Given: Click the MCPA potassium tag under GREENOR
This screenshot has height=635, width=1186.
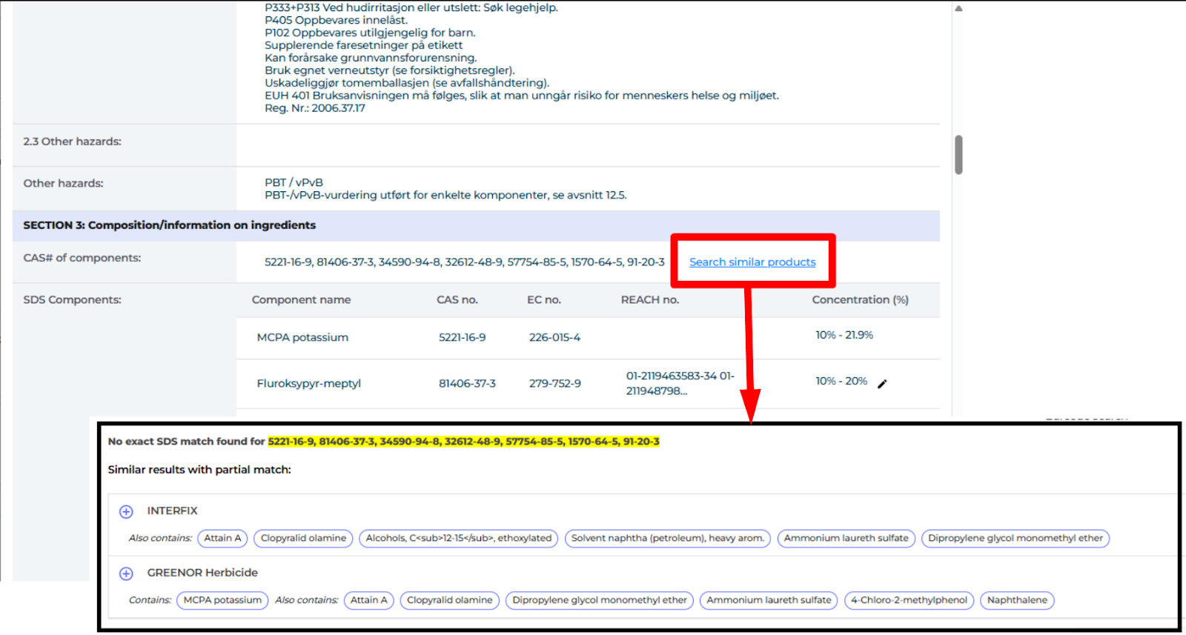Looking at the screenshot, I should point(222,600).
